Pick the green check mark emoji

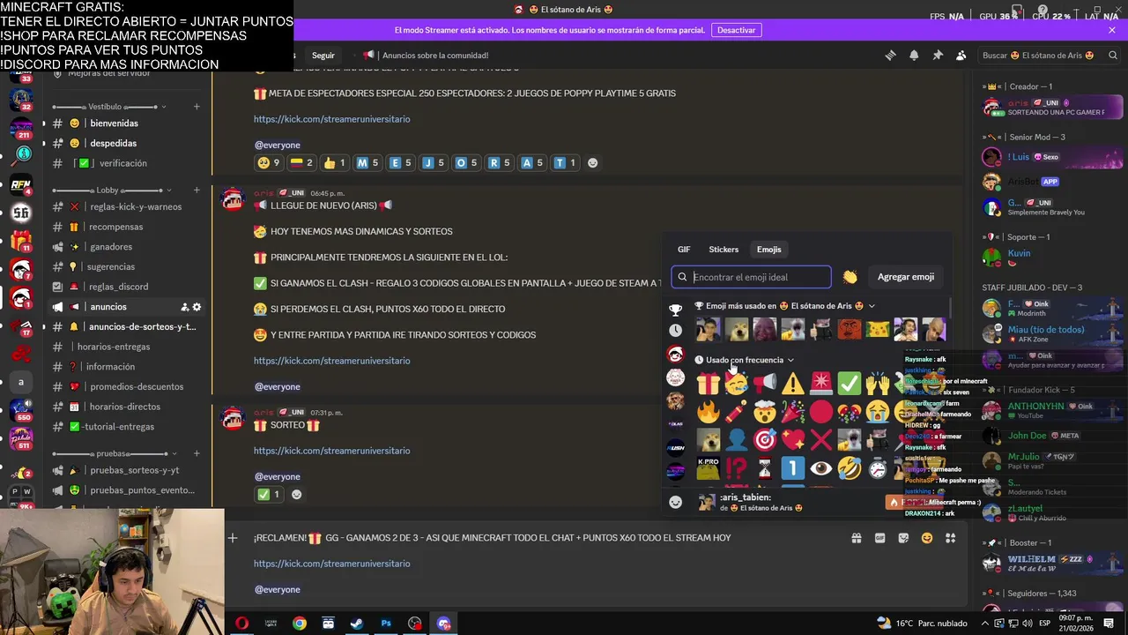[x=849, y=383]
